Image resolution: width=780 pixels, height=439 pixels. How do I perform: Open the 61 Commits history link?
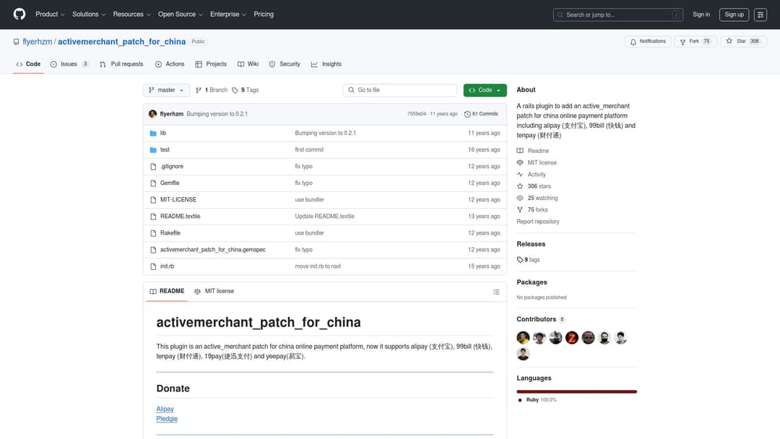(x=481, y=114)
